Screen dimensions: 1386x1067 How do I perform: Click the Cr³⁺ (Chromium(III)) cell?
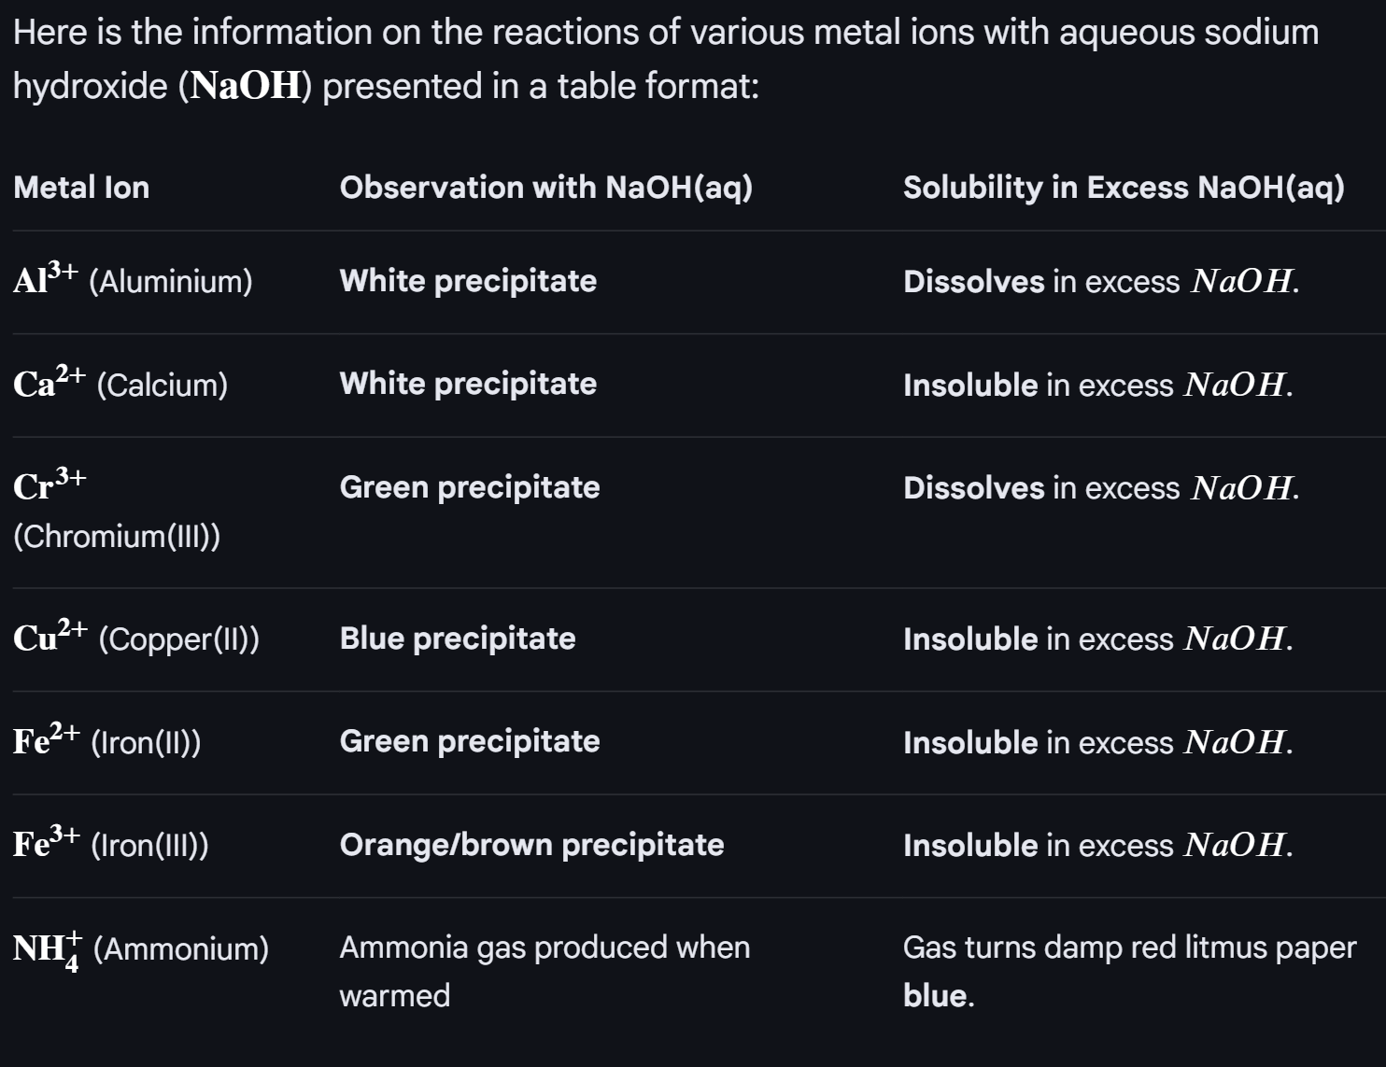click(x=117, y=511)
